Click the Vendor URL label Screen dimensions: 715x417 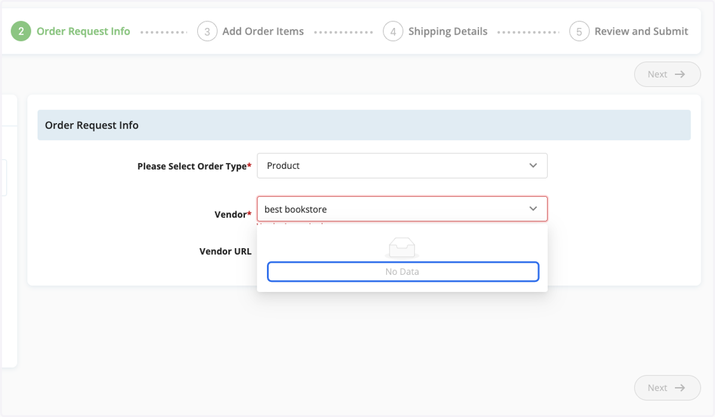point(225,251)
